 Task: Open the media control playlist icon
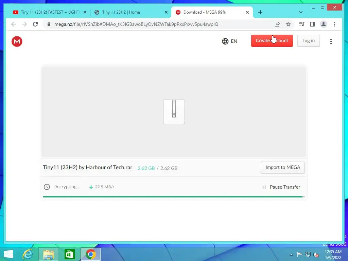point(302,24)
